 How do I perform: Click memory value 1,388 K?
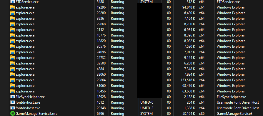(x=189, y=108)
